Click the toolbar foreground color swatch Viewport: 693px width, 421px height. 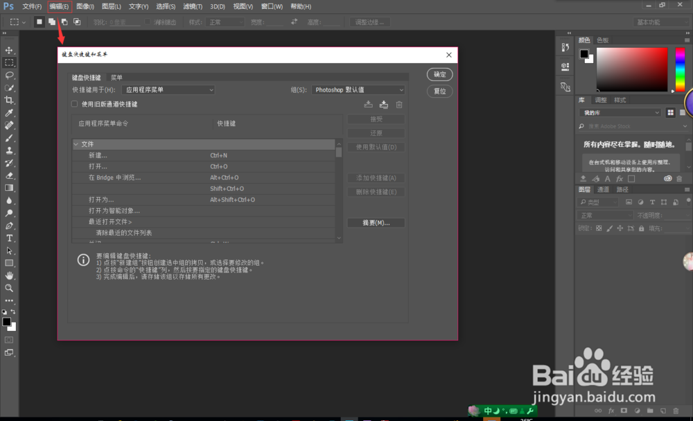pos(7,322)
